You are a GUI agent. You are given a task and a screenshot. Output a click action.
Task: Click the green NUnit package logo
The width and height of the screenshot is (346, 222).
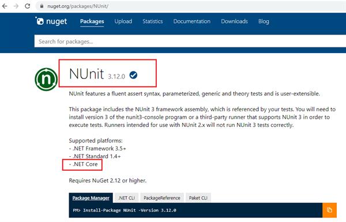click(46, 79)
